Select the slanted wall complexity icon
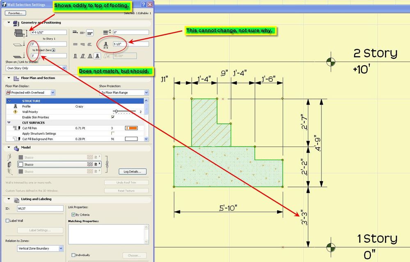Image resolution: width=410 pixels, height=262 pixels. (82, 56)
